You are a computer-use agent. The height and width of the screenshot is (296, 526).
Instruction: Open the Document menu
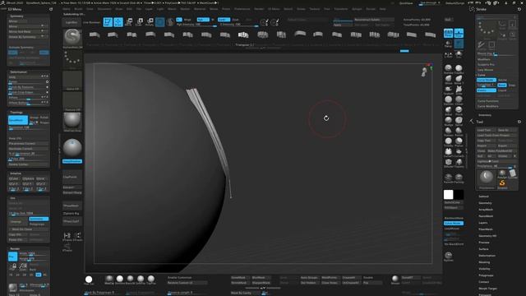point(104,9)
